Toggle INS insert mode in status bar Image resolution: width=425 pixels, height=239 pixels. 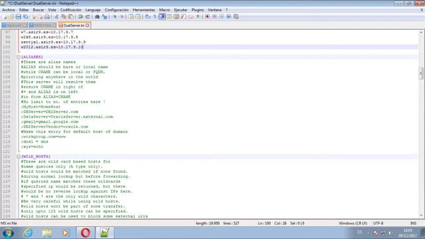(413, 223)
